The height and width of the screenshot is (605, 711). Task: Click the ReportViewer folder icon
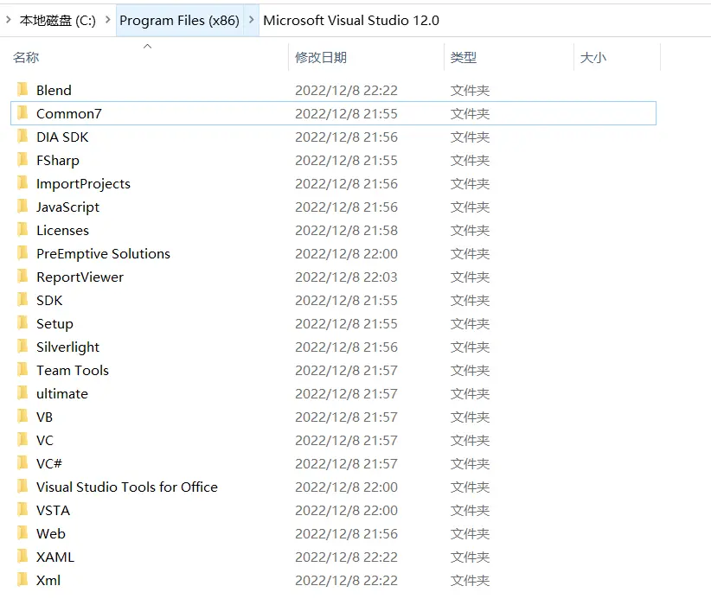coord(22,276)
